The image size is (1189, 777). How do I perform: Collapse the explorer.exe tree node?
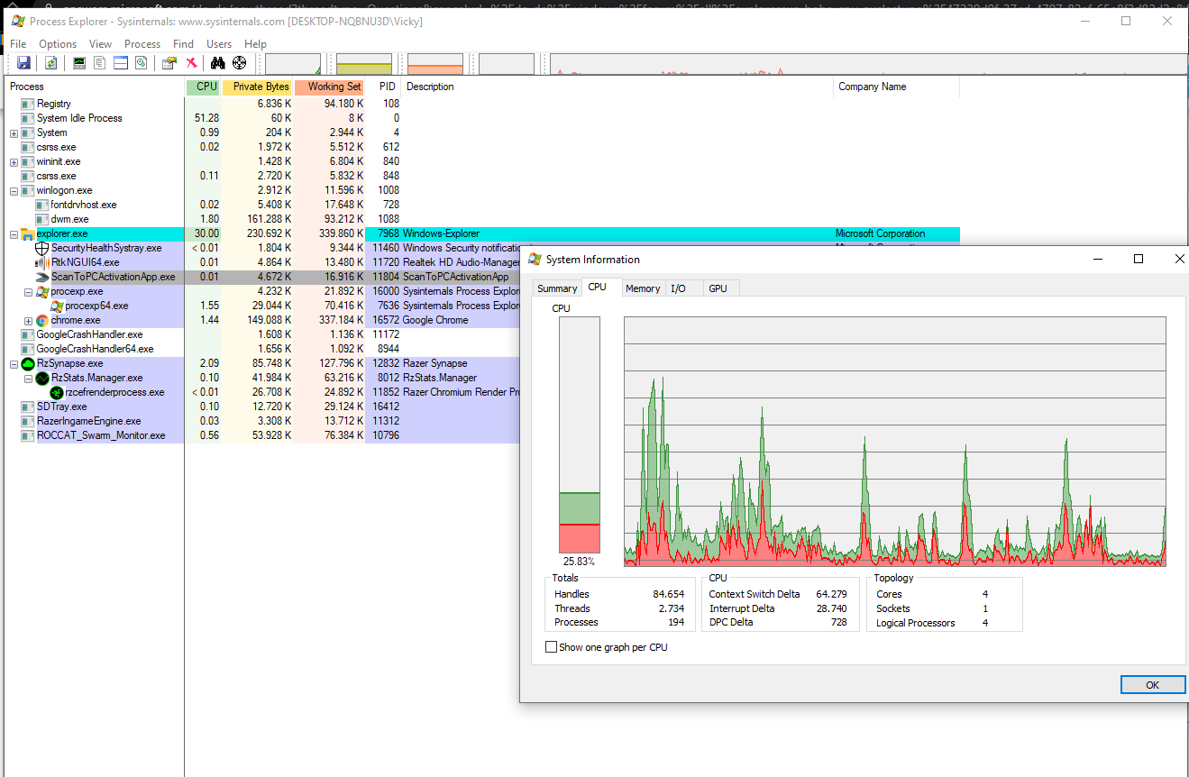14,234
